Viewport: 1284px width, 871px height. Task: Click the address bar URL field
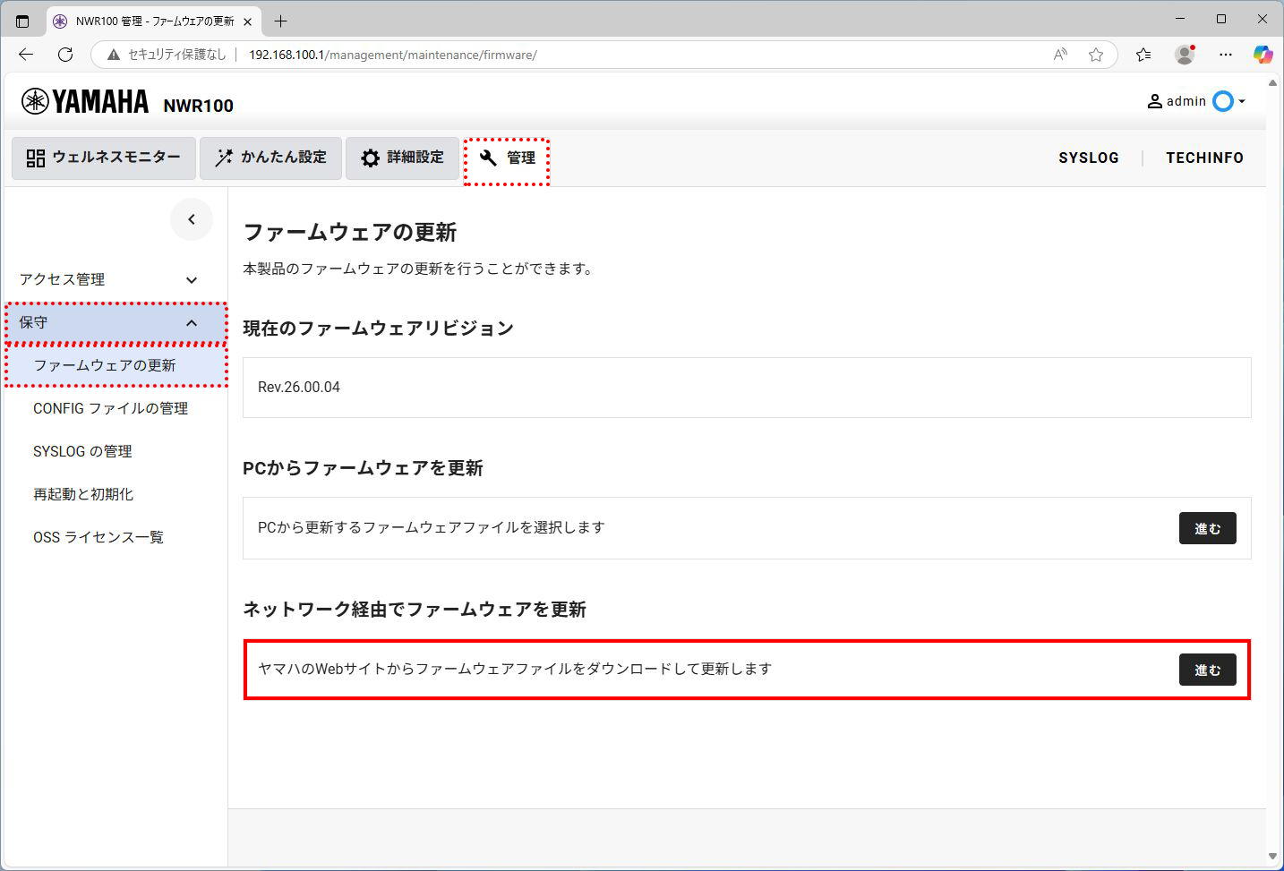point(385,55)
